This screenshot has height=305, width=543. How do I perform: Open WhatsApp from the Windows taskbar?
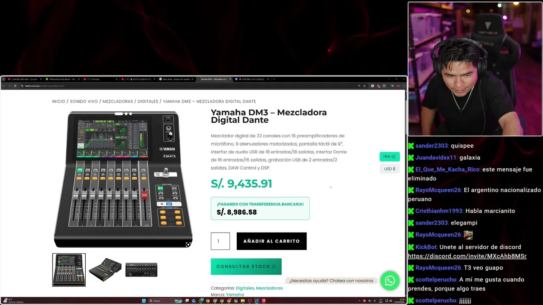tap(201, 301)
